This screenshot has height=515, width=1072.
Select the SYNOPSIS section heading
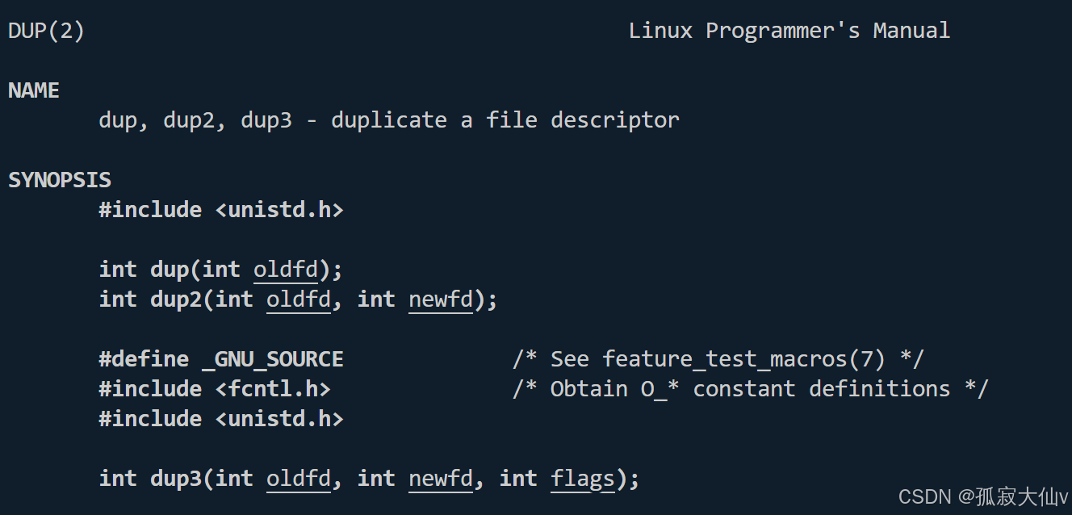click(60, 180)
